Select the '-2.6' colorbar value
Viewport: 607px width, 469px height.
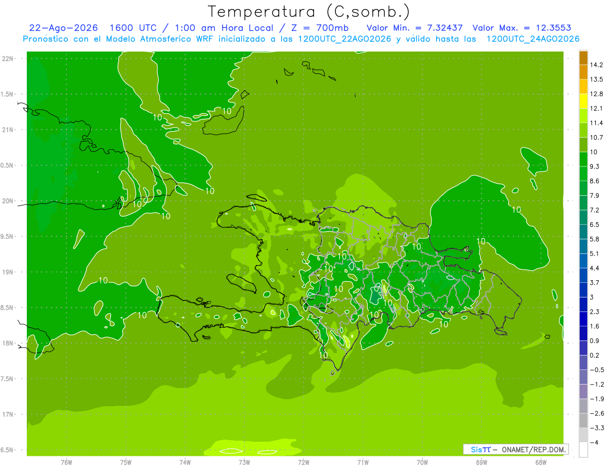[x=596, y=413]
